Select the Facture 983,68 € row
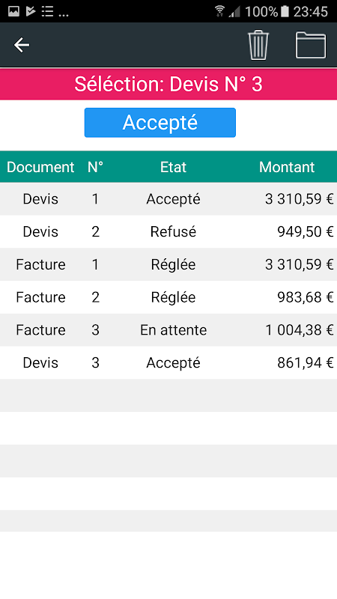This screenshot has width=337, height=599. [x=168, y=297]
